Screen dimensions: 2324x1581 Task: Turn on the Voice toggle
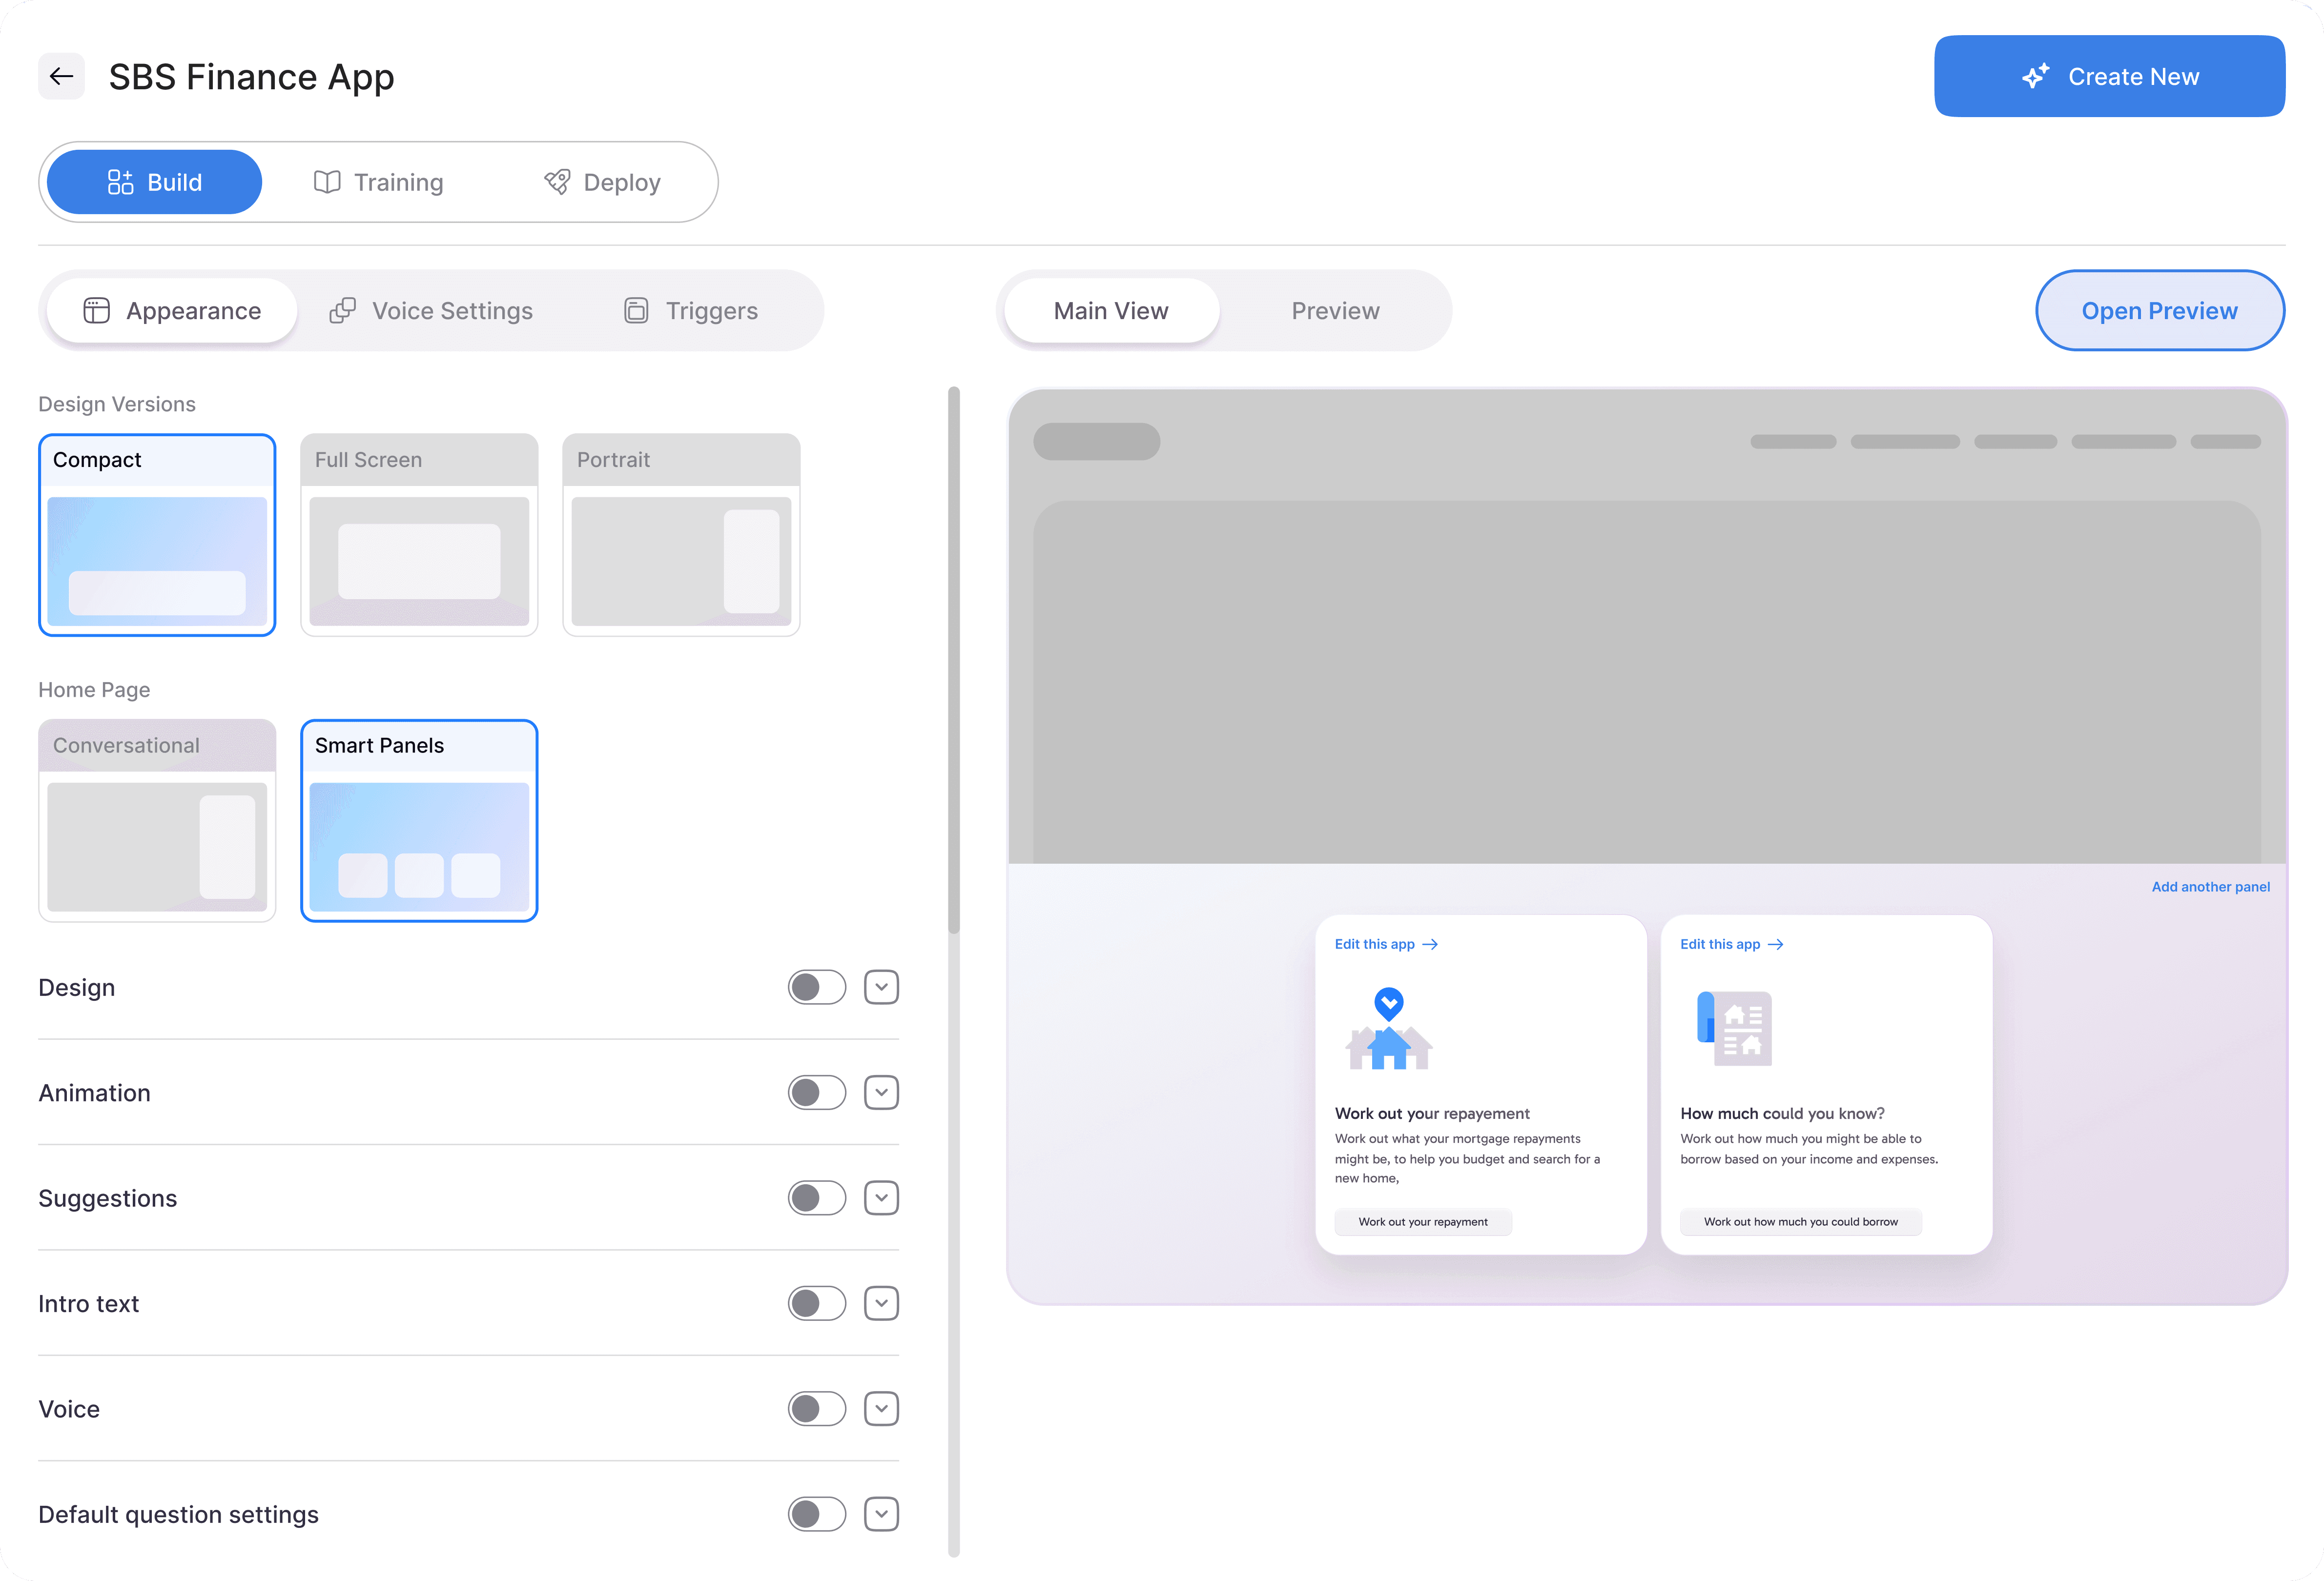click(816, 1409)
